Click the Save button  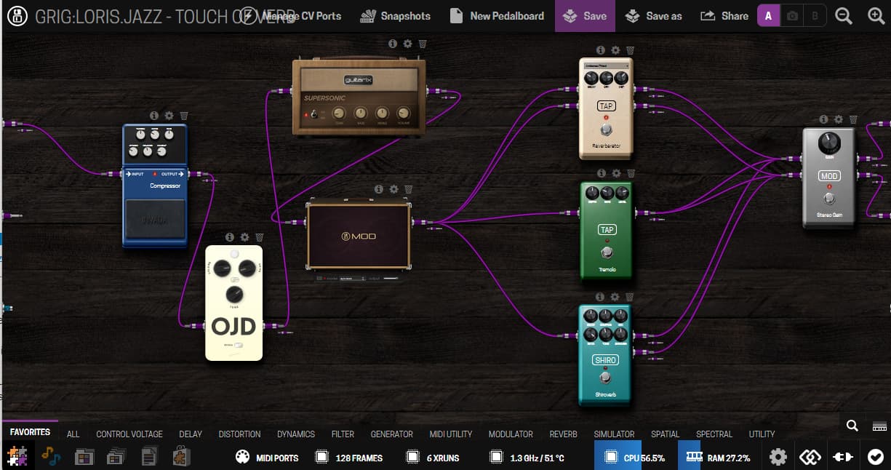coord(586,16)
